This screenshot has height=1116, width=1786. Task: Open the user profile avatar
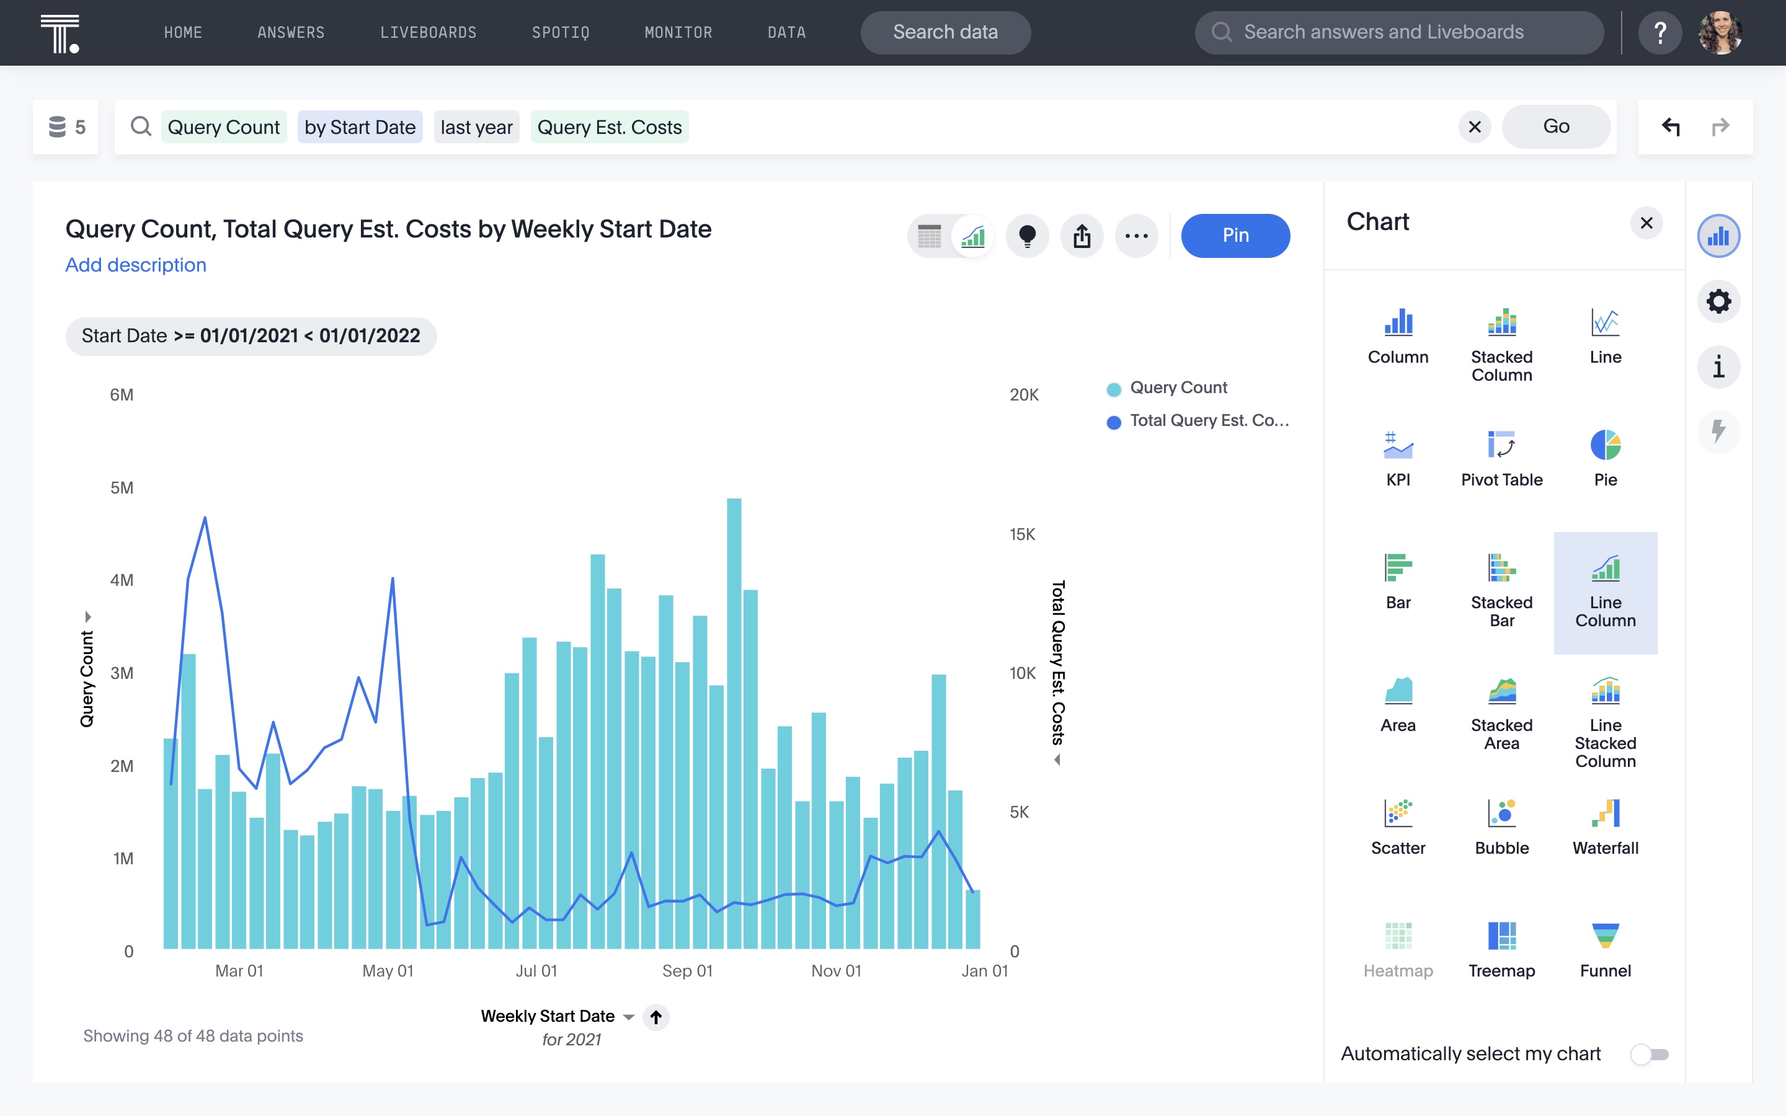(x=1720, y=32)
